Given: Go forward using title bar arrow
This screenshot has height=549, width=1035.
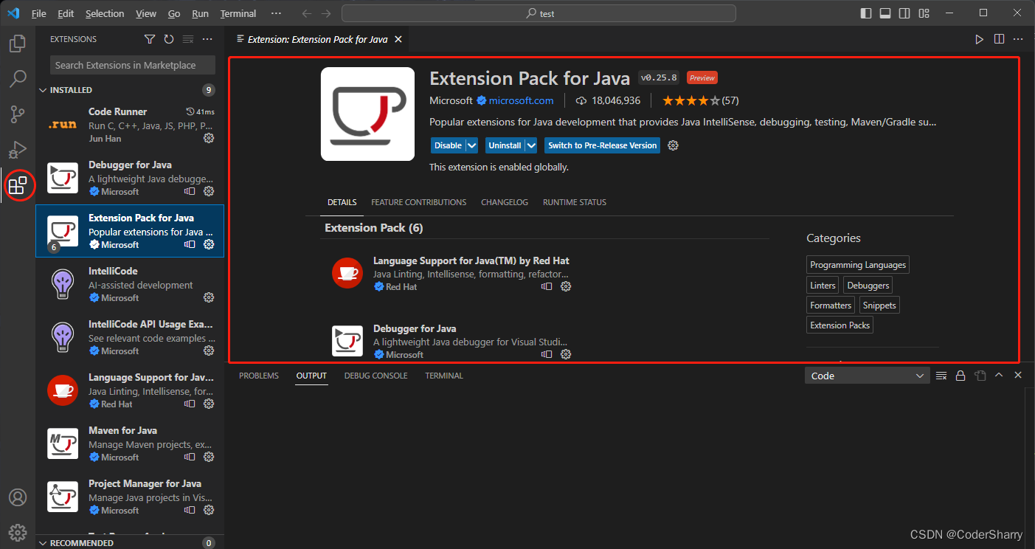Looking at the screenshot, I should tap(326, 13).
